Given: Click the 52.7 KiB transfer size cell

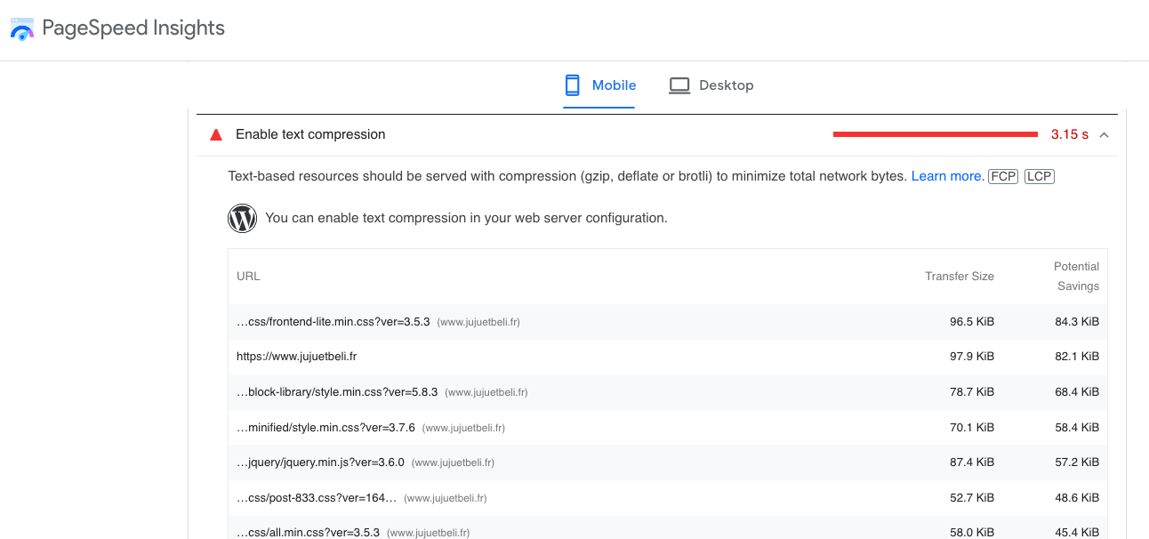Looking at the screenshot, I should point(972,498).
